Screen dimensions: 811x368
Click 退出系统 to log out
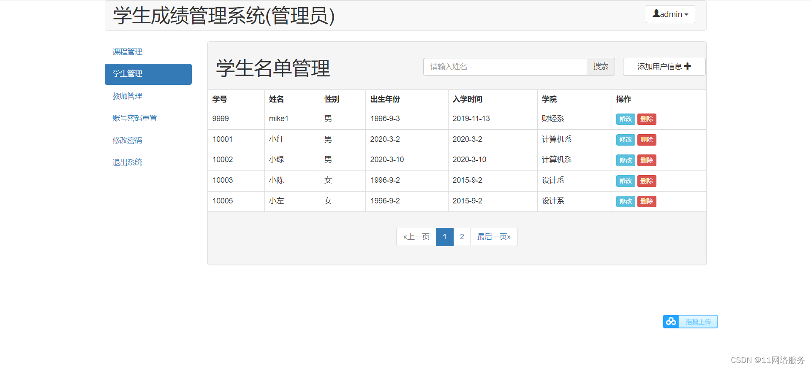(x=127, y=162)
